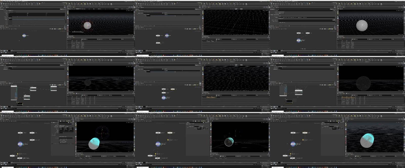Click the white sphere surrounded by red handle
The width and height of the screenshot is (405, 168).
[x=87, y=25]
